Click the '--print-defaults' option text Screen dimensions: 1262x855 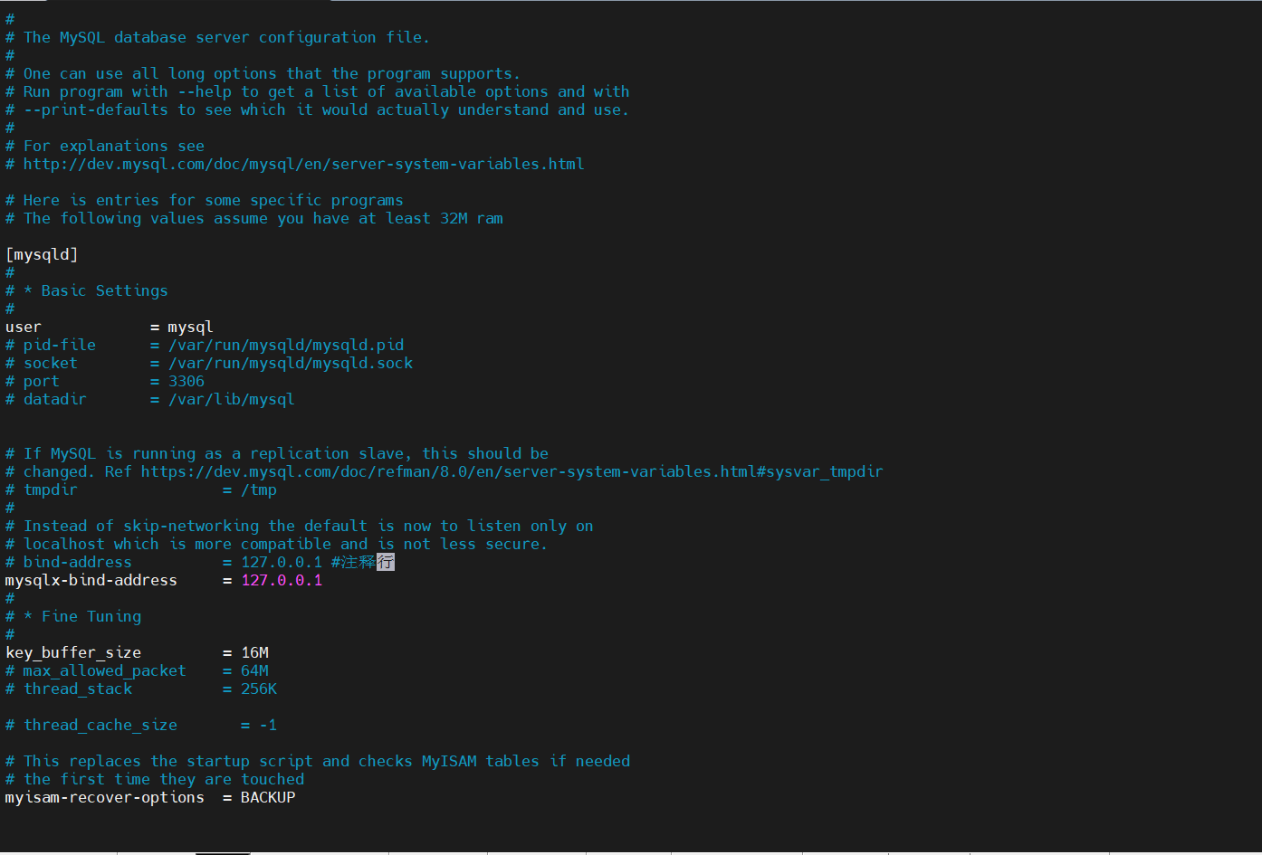click(96, 109)
